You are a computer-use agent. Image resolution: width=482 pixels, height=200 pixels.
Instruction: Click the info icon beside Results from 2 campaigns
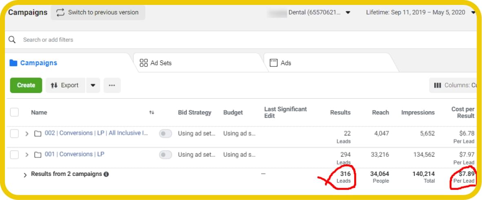click(106, 174)
